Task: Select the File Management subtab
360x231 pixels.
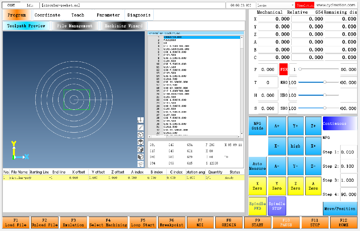Action: (75, 26)
